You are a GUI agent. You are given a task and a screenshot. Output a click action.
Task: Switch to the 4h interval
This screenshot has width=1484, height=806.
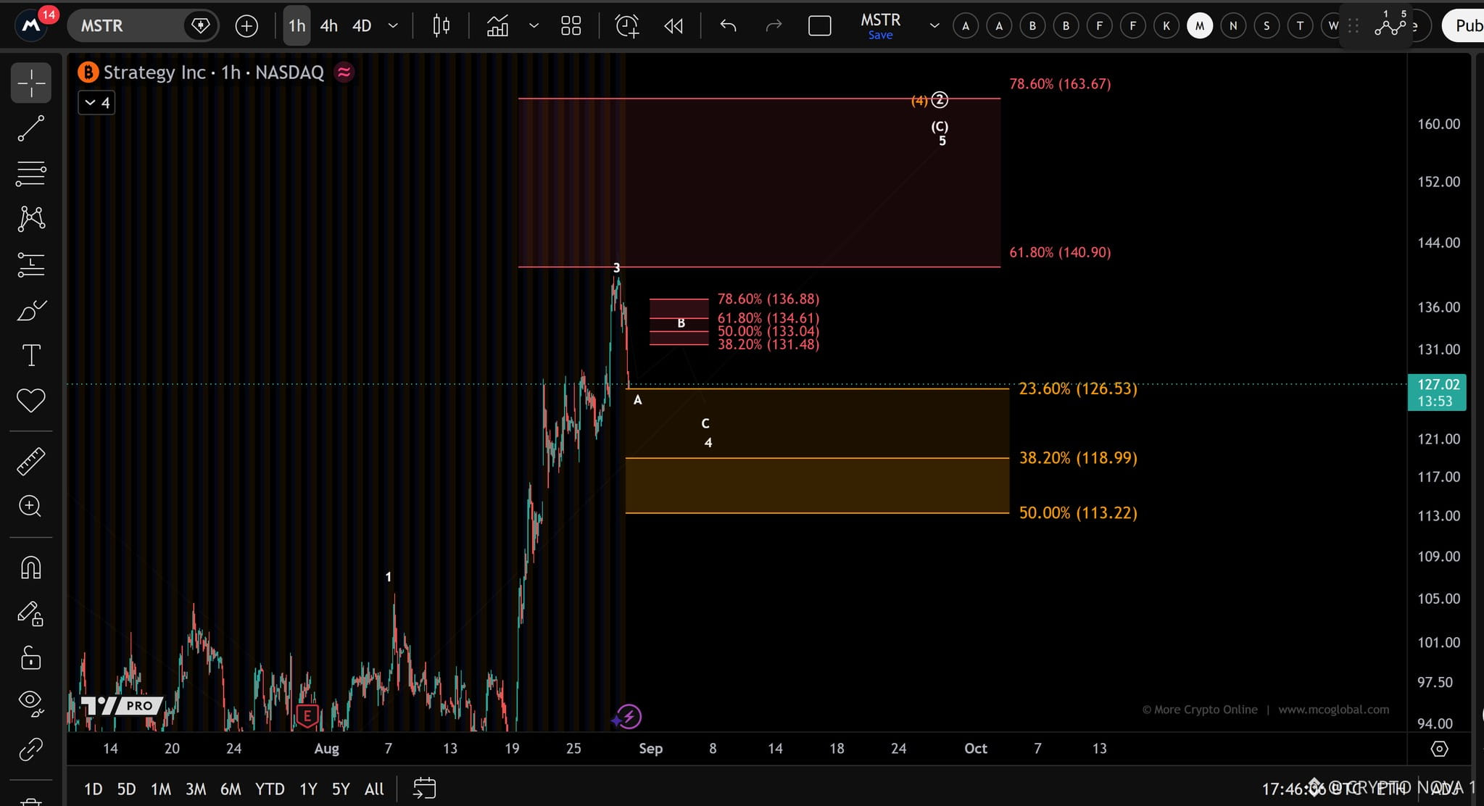(329, 26)
